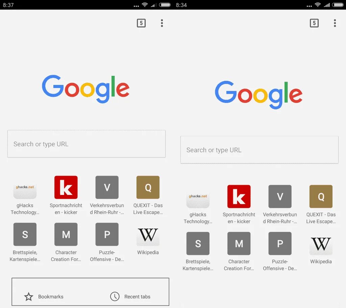Click the Recent tabs clock icon

[115, 296]
